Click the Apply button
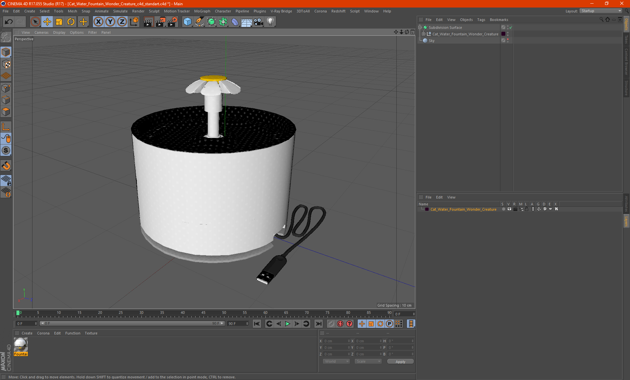The width and height of the screenshot is (630, 380). tap(400, 362)
